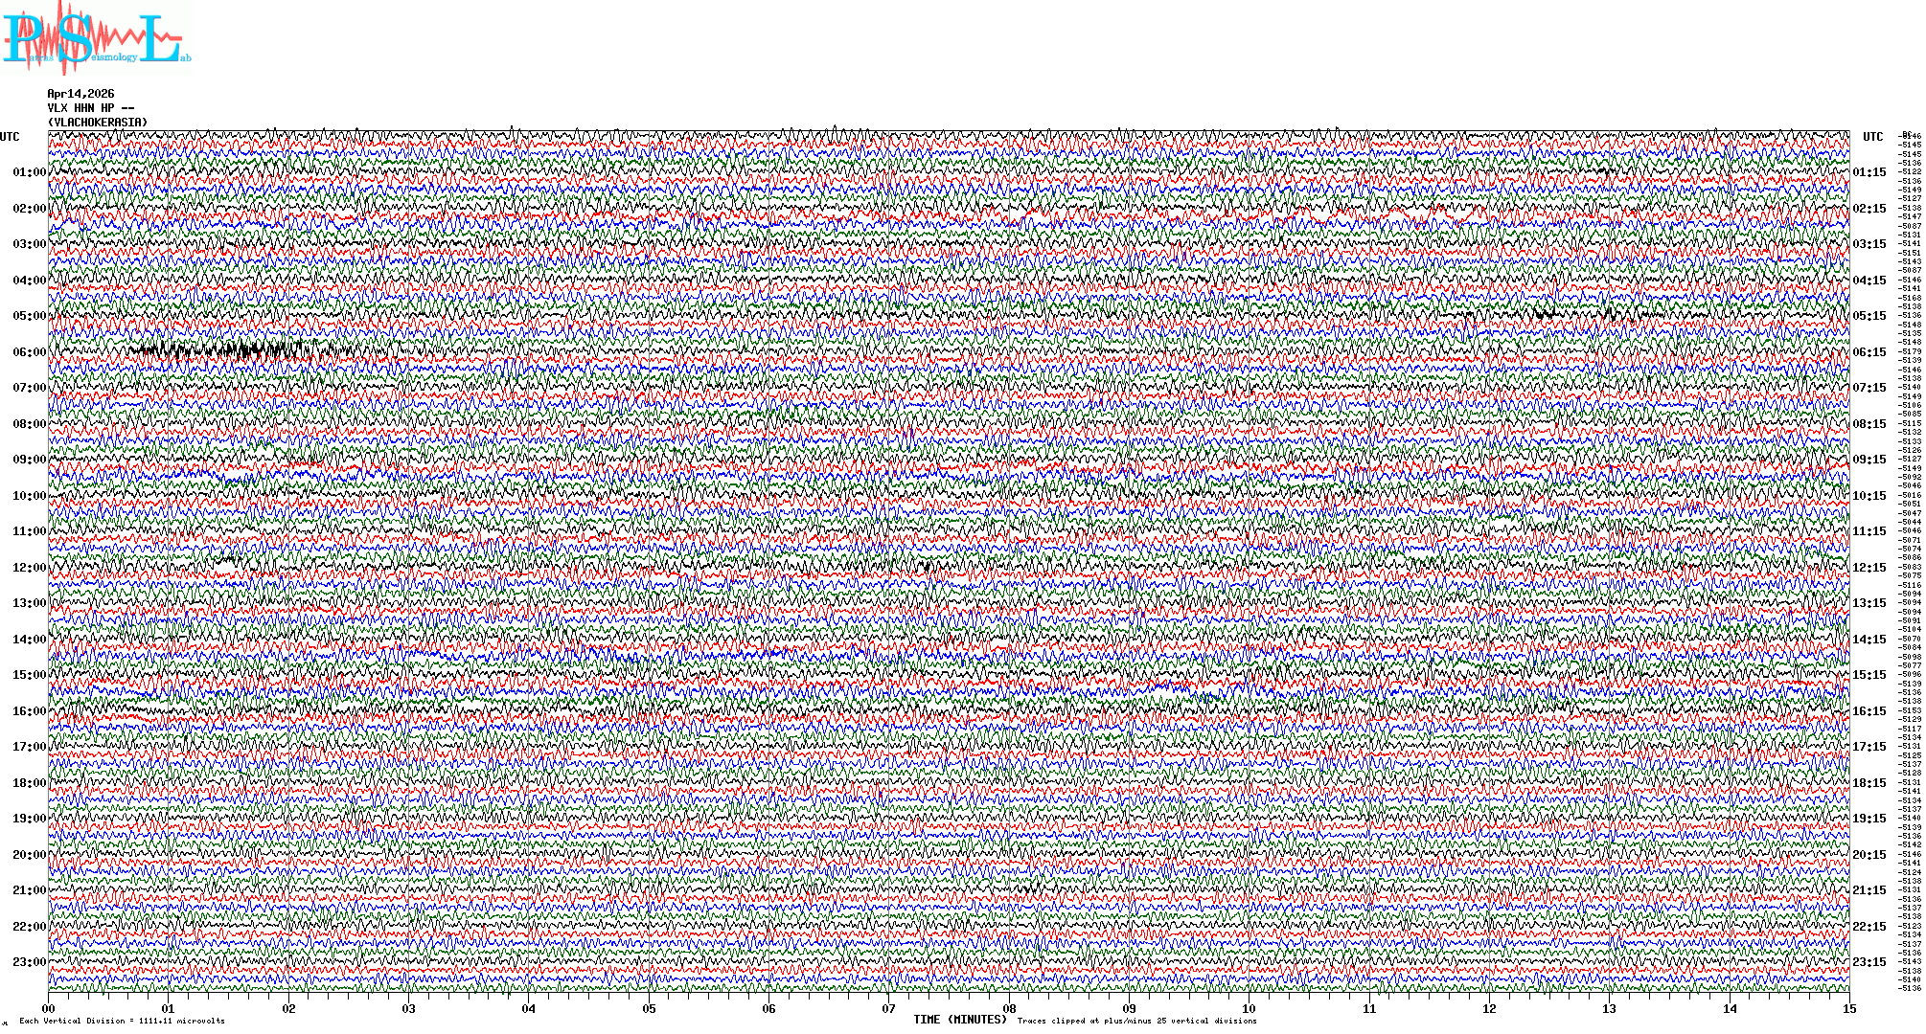Click the 21:15 label on right side

(1869, 890)
